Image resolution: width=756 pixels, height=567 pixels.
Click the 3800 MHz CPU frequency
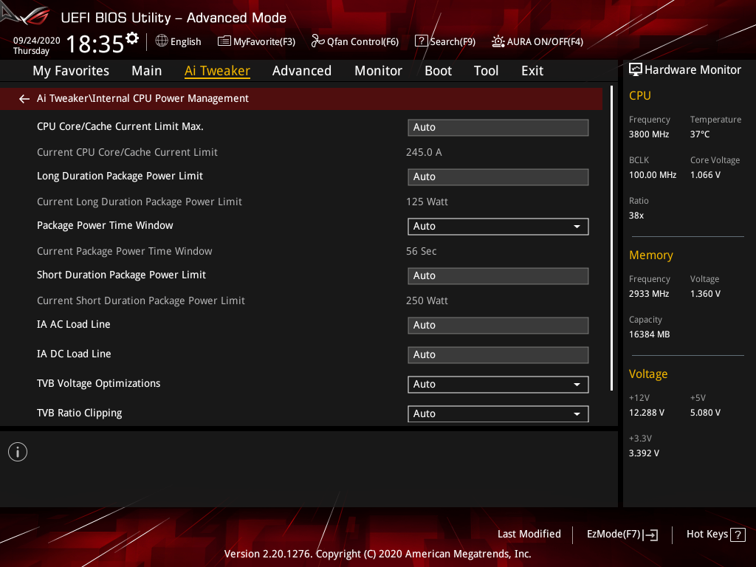[x=649, y=134]
